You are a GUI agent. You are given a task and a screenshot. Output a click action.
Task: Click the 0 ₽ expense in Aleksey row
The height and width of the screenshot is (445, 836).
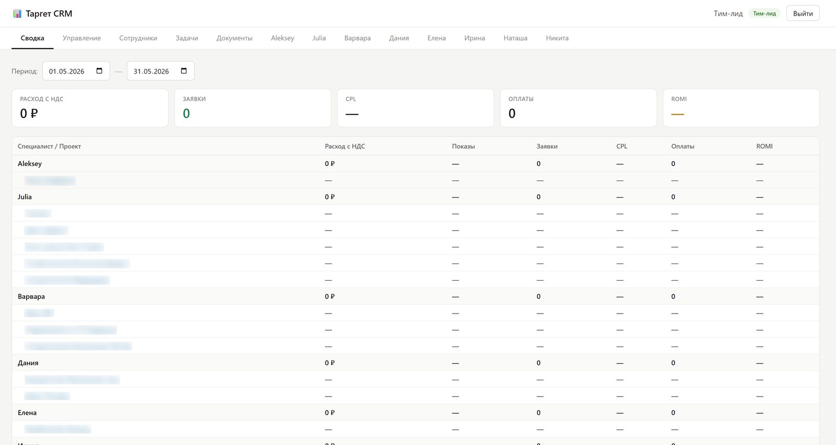330,163
